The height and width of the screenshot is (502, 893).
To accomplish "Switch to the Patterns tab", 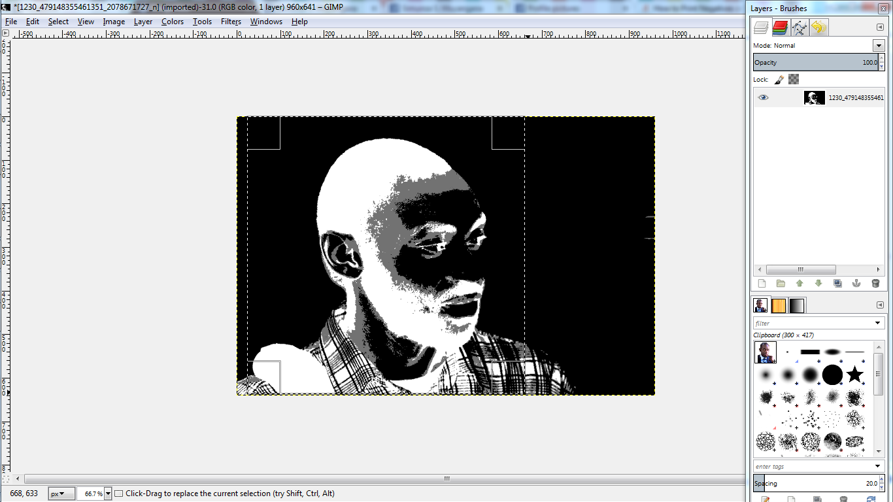I will (779, 305).
